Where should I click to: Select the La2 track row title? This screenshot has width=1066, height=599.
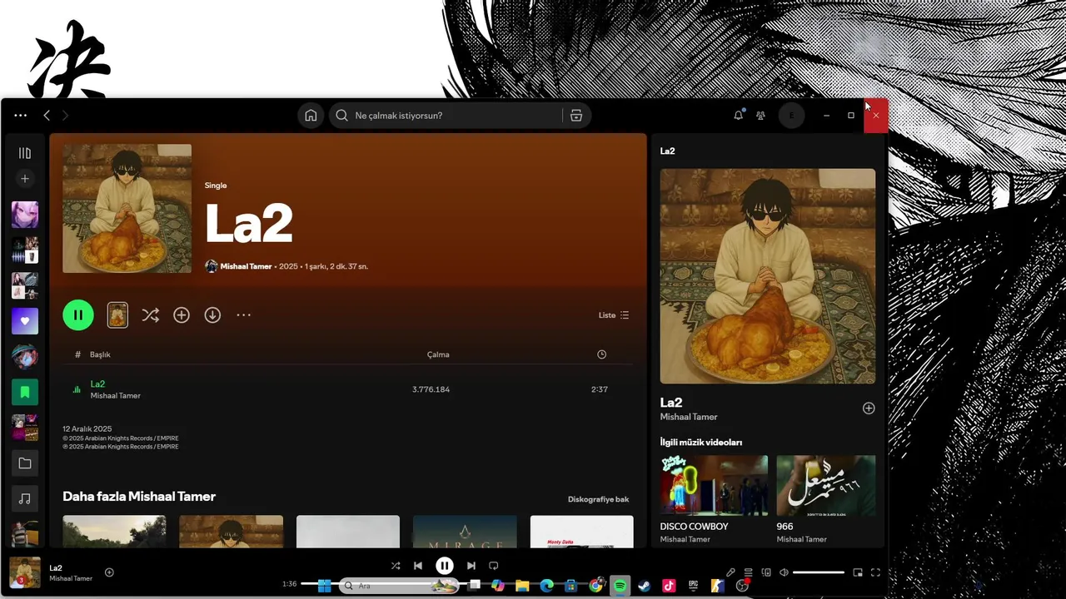click(97, 384)
